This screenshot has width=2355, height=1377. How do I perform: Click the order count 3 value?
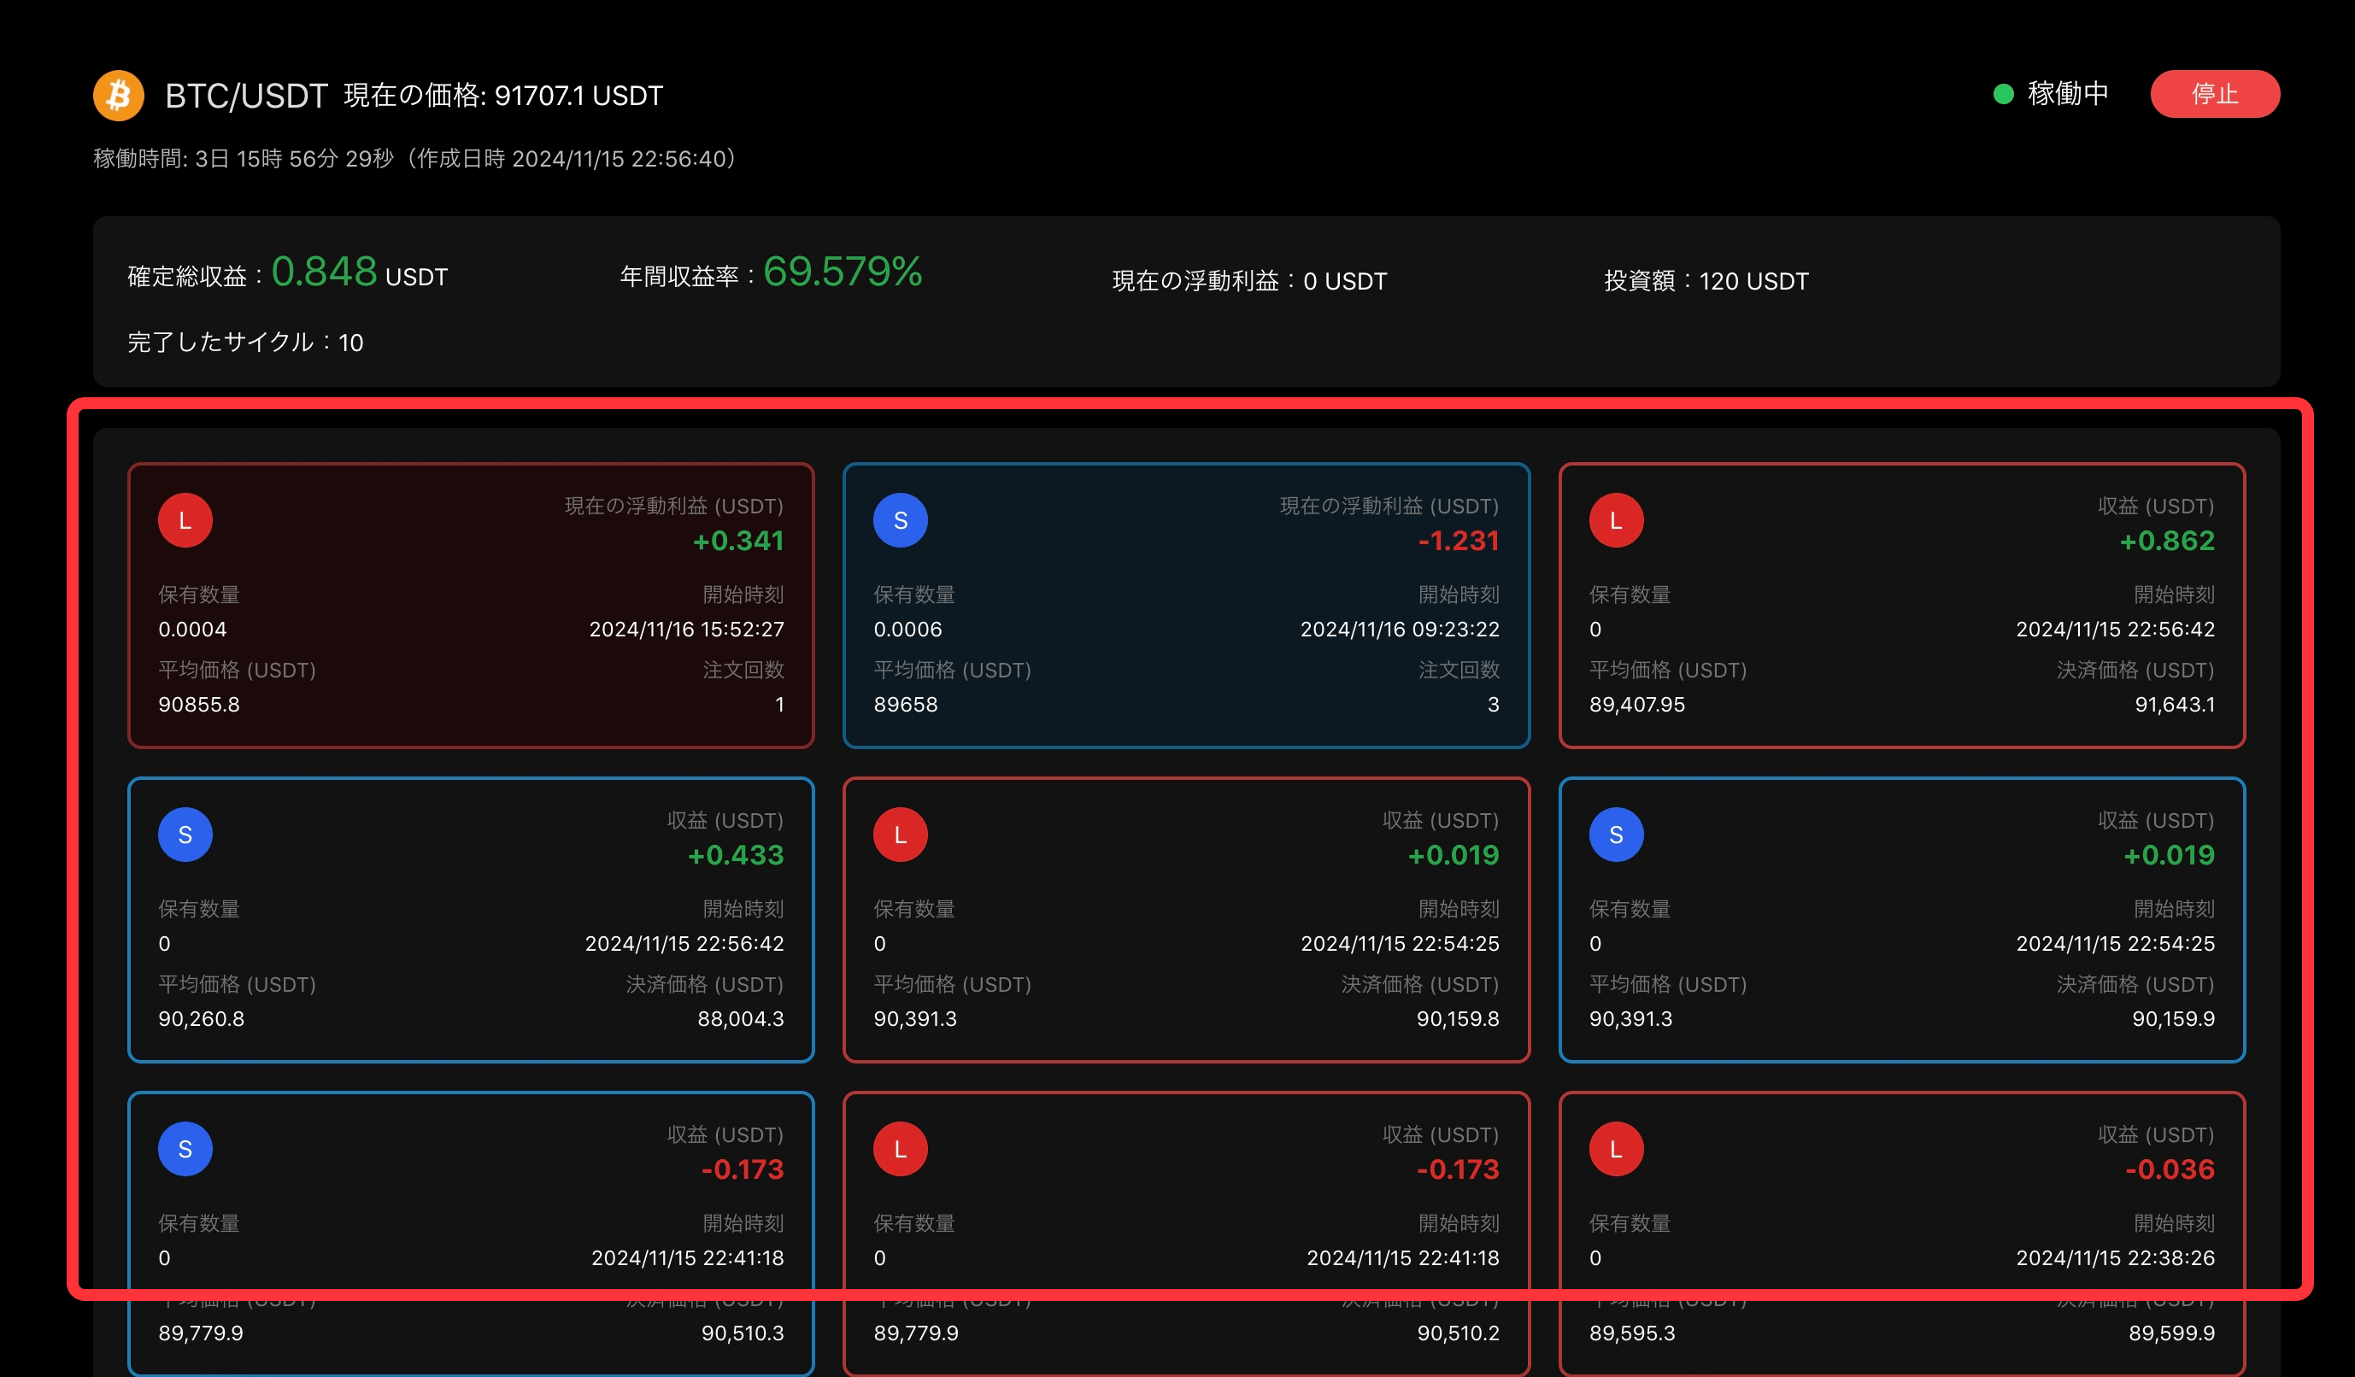pos(1494,705)
